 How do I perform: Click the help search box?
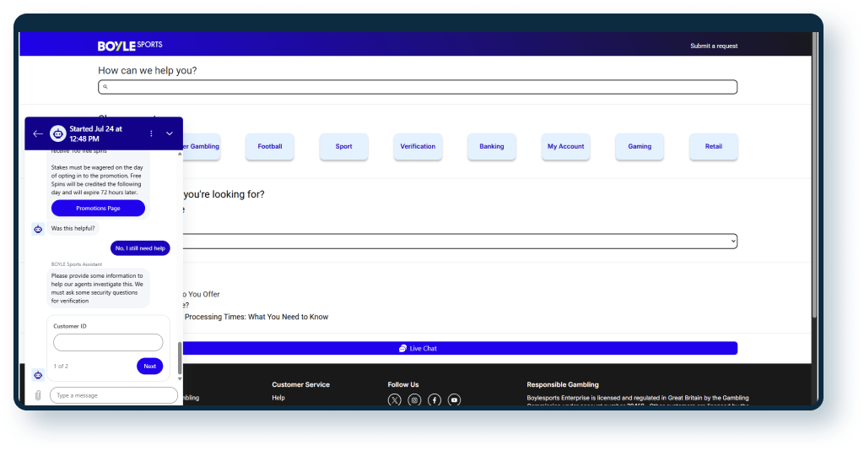click(418, 87)
